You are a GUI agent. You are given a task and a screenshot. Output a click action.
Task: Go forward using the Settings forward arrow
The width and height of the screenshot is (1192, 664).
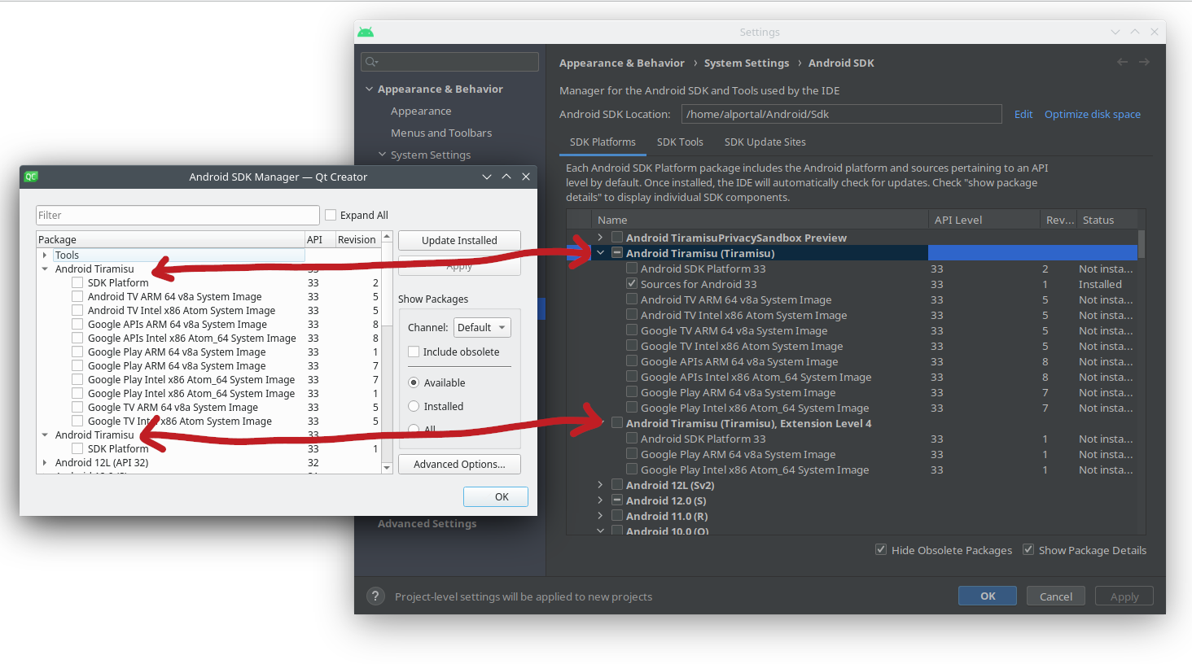tap(1144, 63)
